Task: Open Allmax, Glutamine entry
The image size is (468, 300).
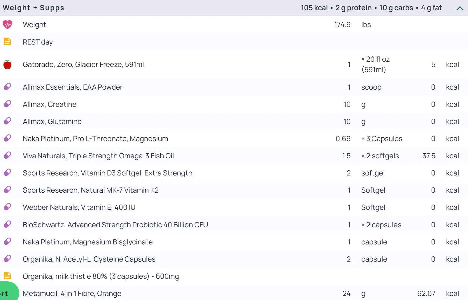Action: [x=52, y=122]
